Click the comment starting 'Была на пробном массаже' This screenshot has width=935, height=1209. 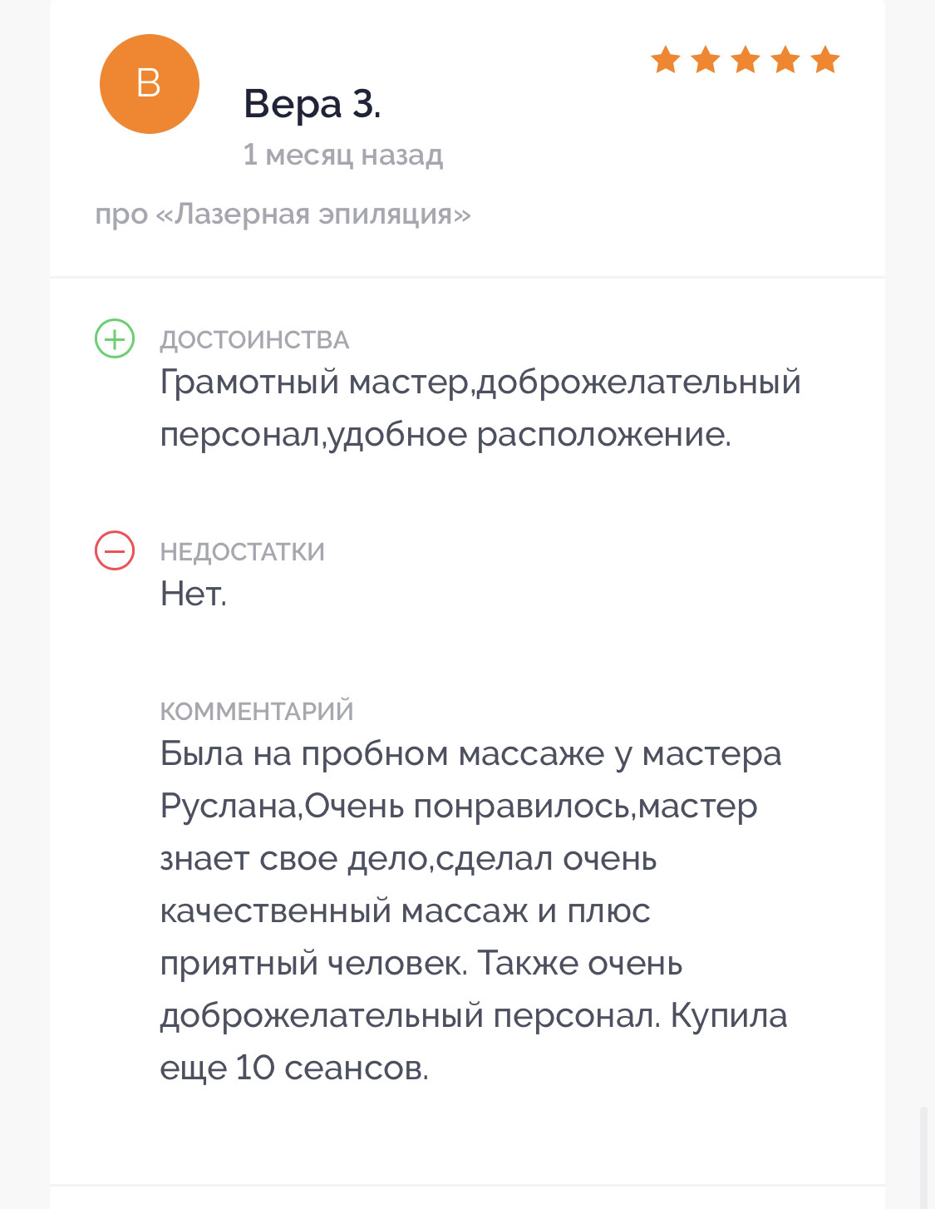point(473,910)
